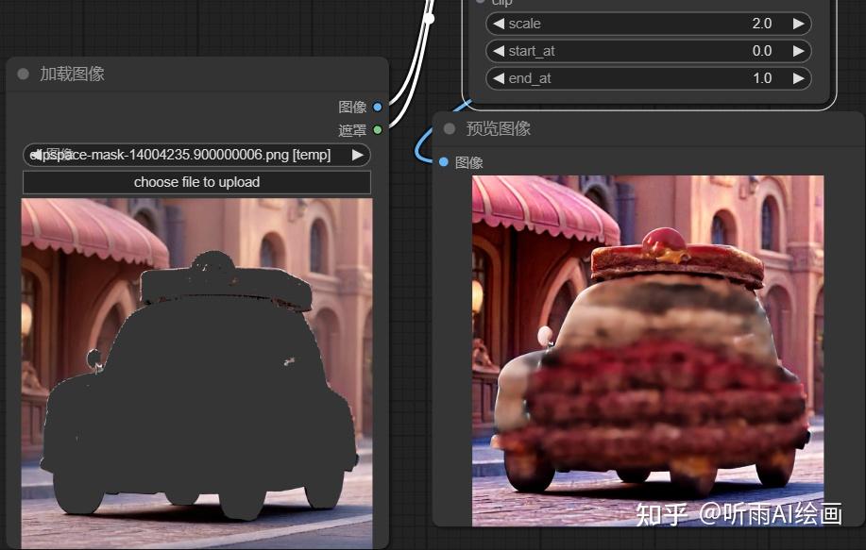Click the 图像 output label on 加载图像
Viewport: 866px width, 550px height.
click(x=352, y=107)
